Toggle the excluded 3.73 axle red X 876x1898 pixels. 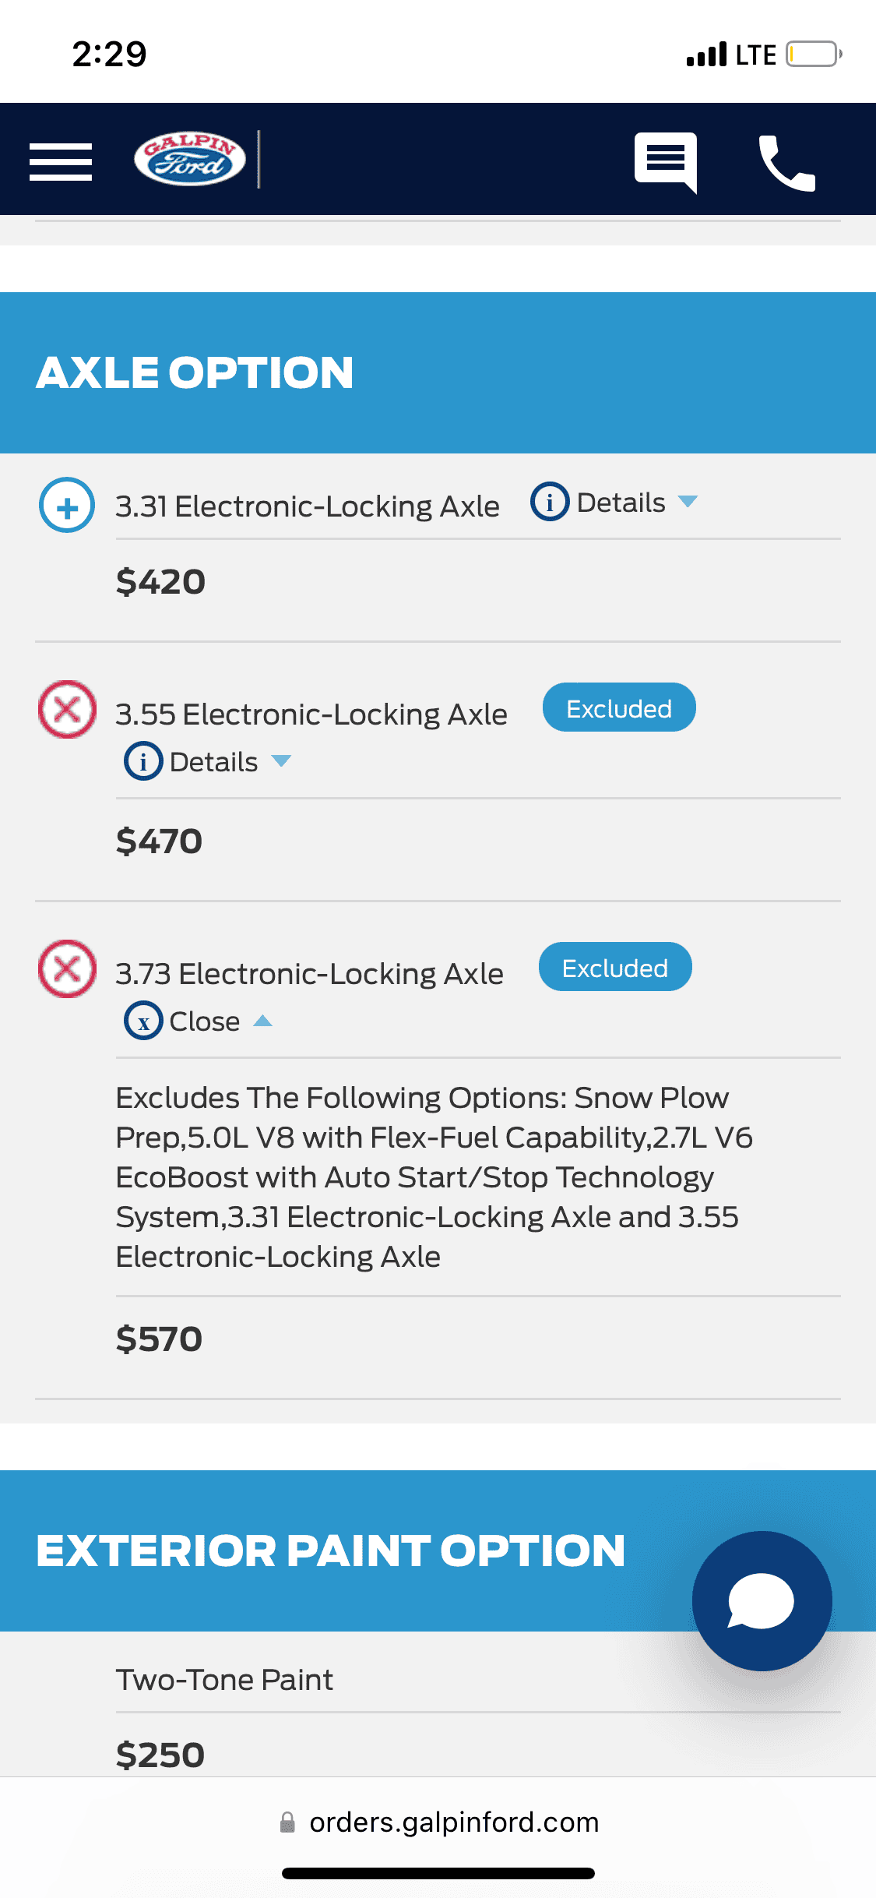pyautogui.click(x=67, y=968)
